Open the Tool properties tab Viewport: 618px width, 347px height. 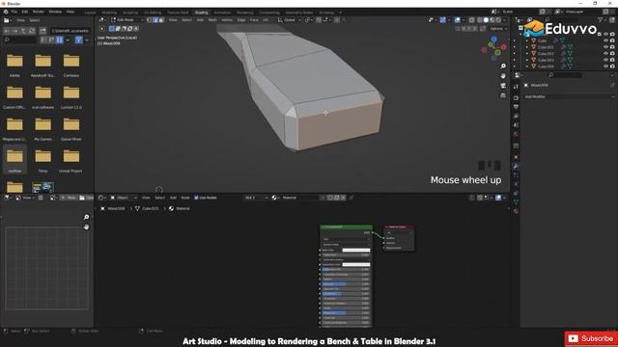516,87
